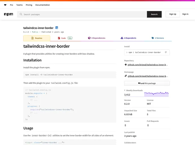Click the Search button
Screen dimensions: 195x145
click(x=154, y=14)
